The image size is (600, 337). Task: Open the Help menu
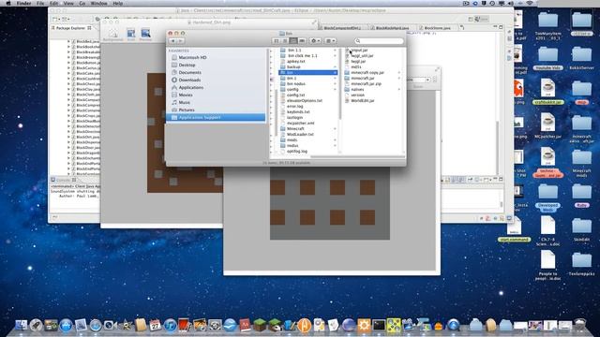coord(118,3)
